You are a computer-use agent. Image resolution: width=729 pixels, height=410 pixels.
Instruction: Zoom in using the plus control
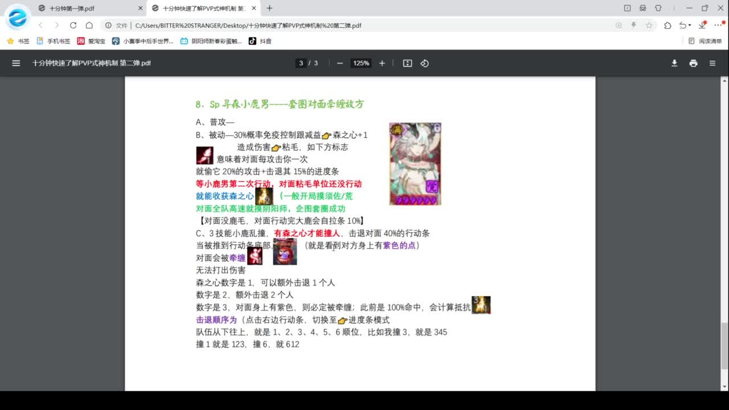pyautogui.click(x=382, y=63)
